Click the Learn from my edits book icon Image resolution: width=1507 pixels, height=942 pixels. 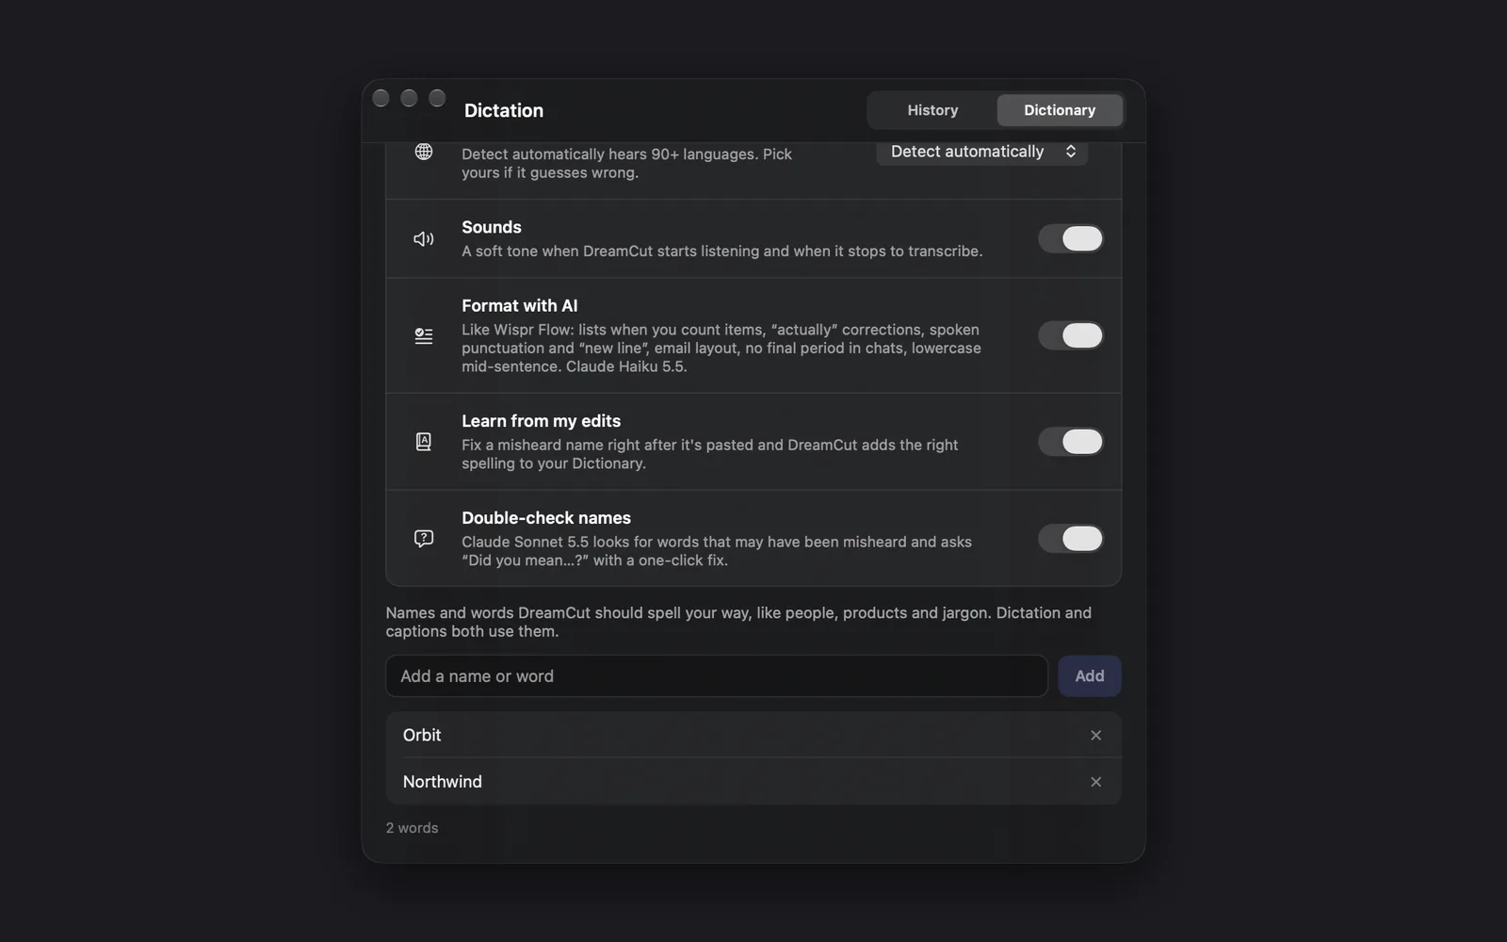(424, 442)
